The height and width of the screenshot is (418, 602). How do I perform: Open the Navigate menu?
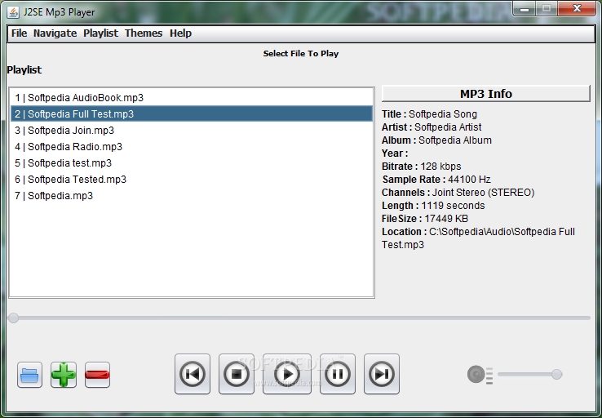tap(55, 33)
